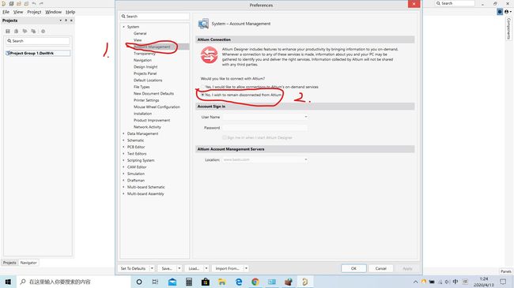Open Calculator from the taskbar
Viewport: 514px width, 288px height.
[x=189, y=282]
